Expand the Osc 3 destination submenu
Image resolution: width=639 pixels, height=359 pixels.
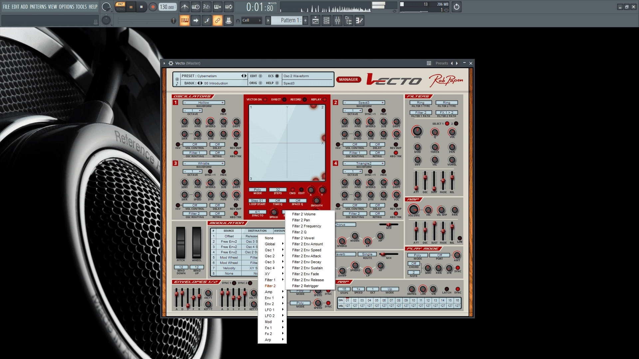[272, 262]
